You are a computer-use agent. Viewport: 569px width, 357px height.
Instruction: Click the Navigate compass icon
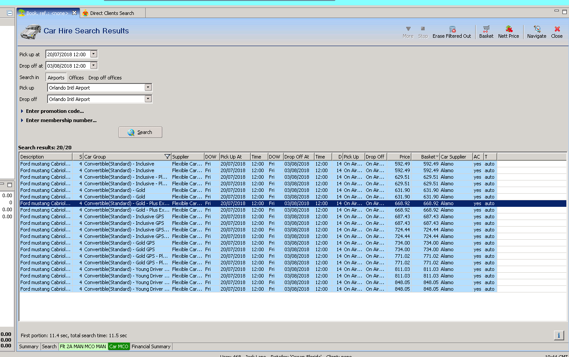pos(537,29)
